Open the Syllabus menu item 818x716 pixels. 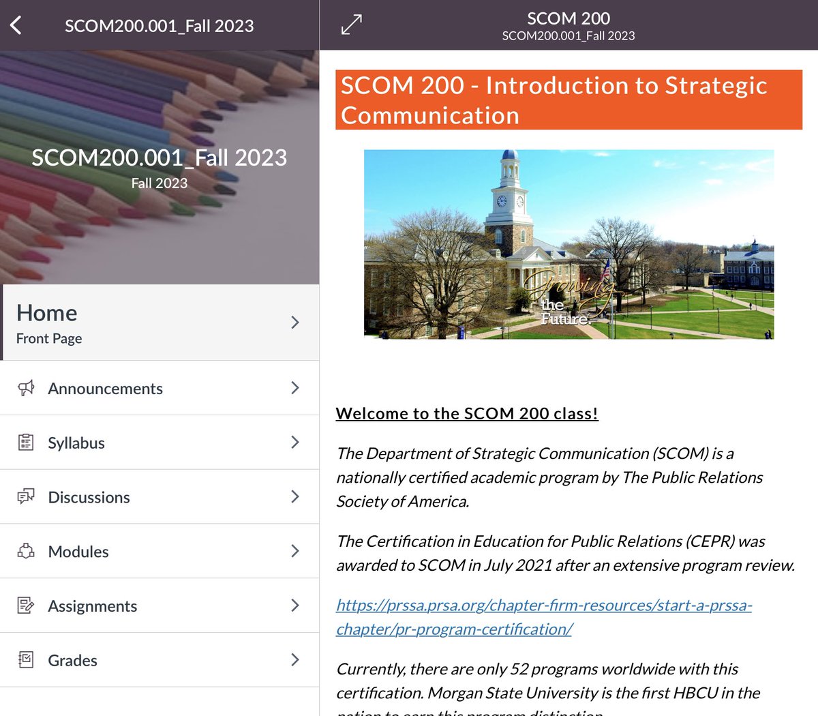pyautogui.click(x=160, y=443)
